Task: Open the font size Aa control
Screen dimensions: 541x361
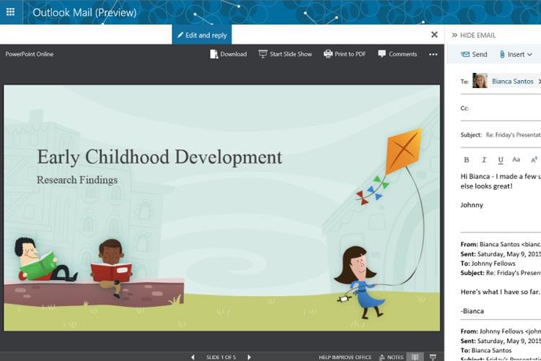Action: click(516, 160)
